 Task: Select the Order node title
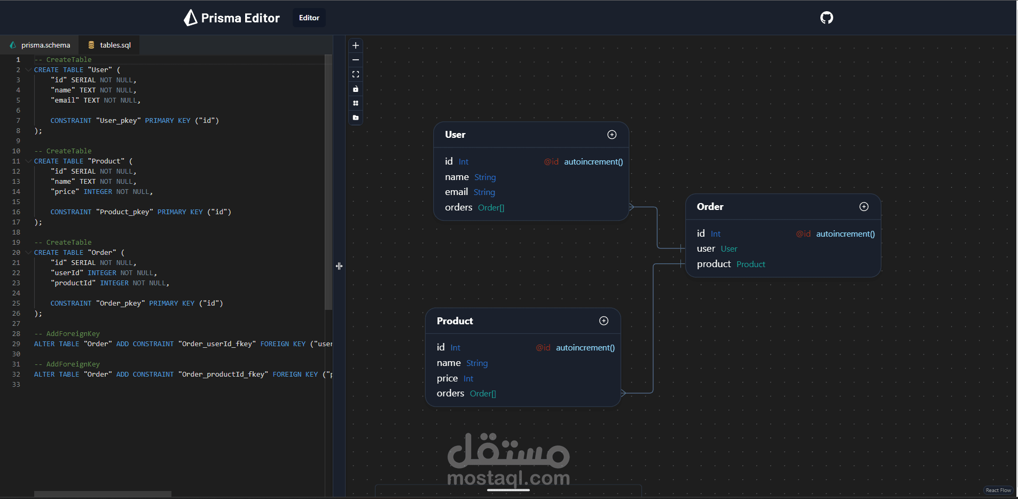pyautogui.click(x=710, y=207)
